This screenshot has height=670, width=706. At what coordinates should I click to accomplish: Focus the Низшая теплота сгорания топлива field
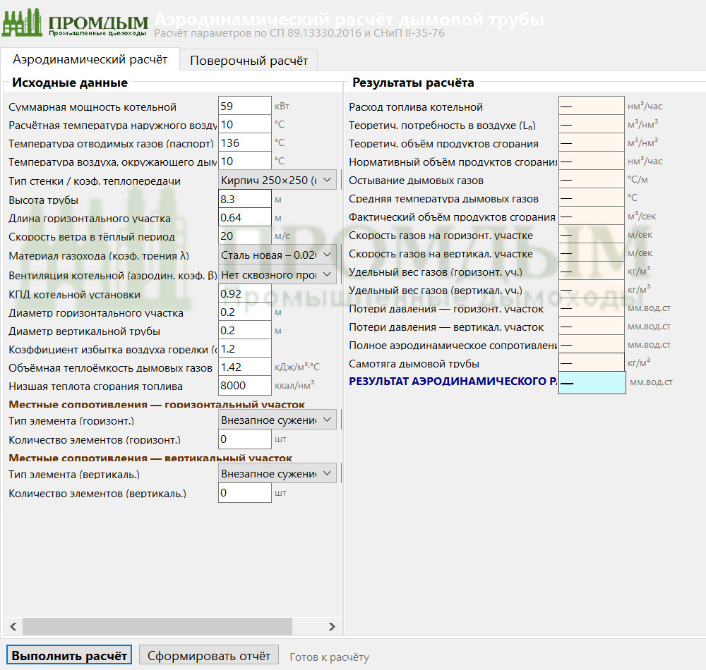pos(244,386)
